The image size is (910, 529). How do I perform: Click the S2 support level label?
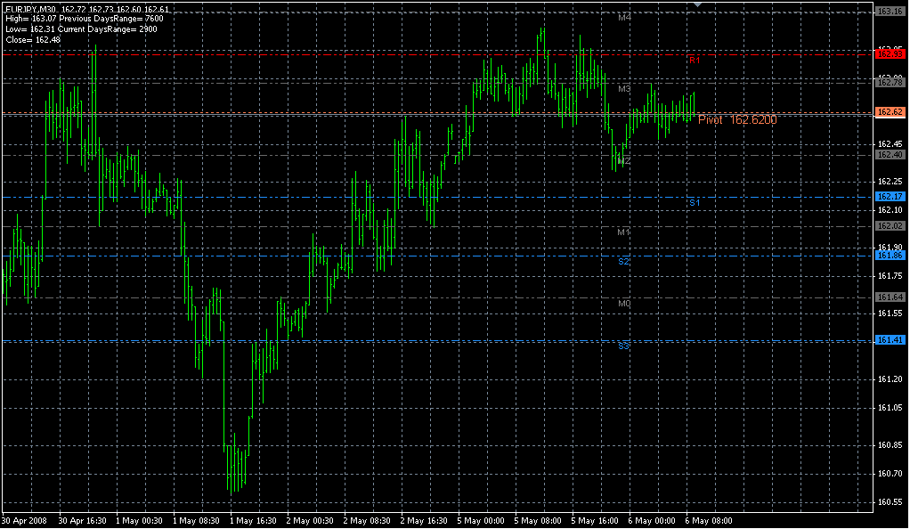[624, 262]
